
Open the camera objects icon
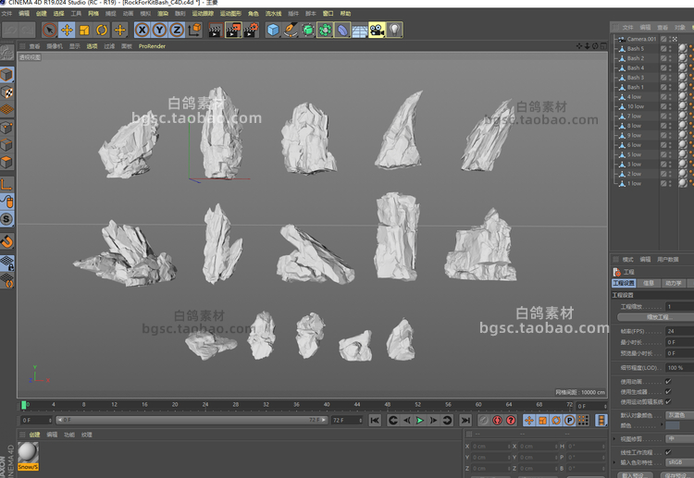378,31
